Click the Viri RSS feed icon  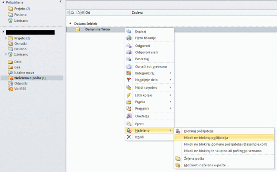click(x=11, y=89)
